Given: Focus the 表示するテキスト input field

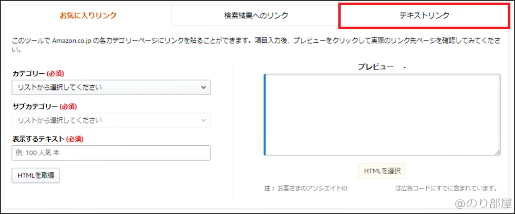Looking at the screenshot, I should tap(111, 153).
